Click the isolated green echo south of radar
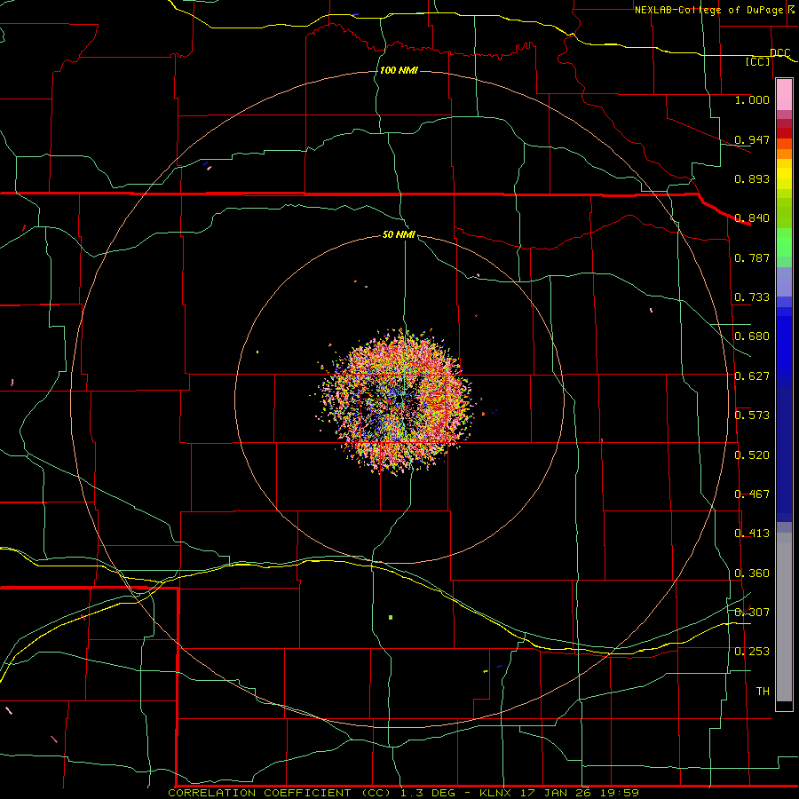This screenshot has width=799, height=799. (x=391, y=618)
